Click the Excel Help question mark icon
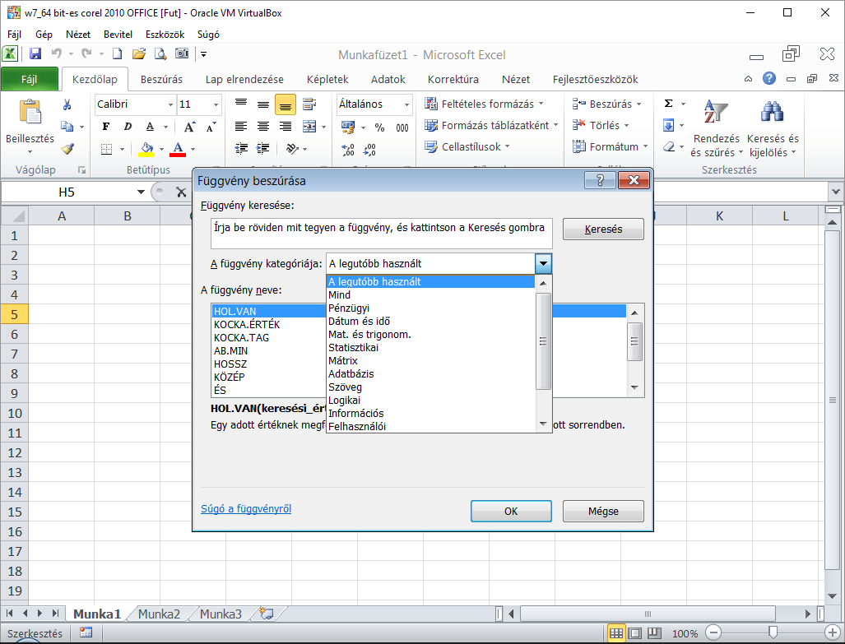 click(769, 79)
